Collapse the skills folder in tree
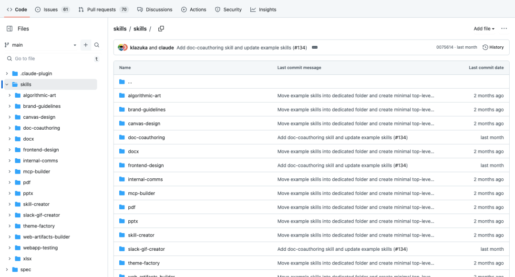This screenshot has height=277, width=515. point(7,84)
